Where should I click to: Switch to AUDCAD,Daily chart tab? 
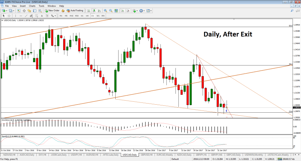27,155
